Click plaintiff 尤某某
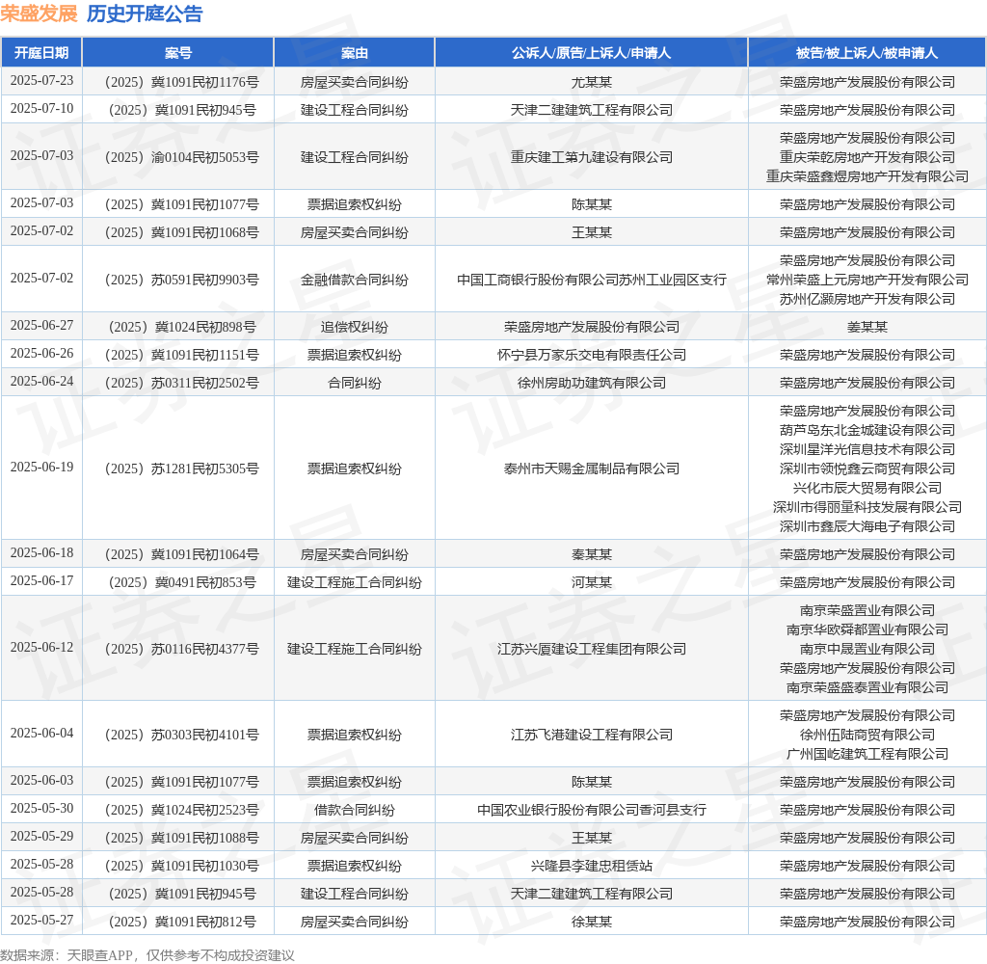 [591, 82]
